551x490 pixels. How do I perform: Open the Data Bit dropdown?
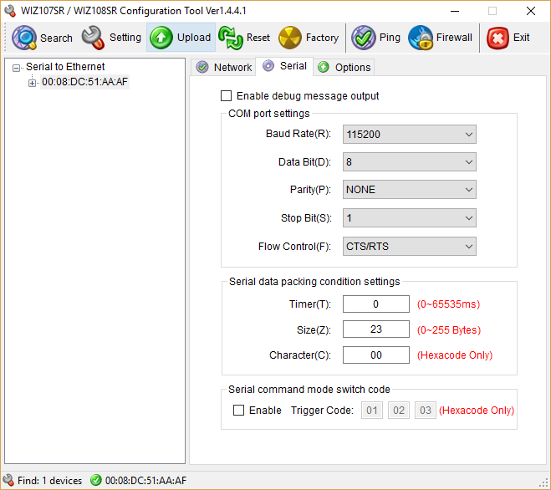[x=410, y=161]
